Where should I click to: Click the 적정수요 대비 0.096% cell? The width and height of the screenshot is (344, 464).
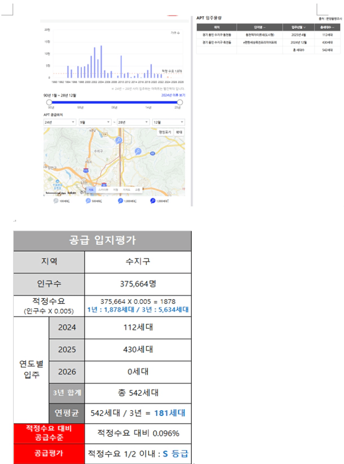pos(138,434)
